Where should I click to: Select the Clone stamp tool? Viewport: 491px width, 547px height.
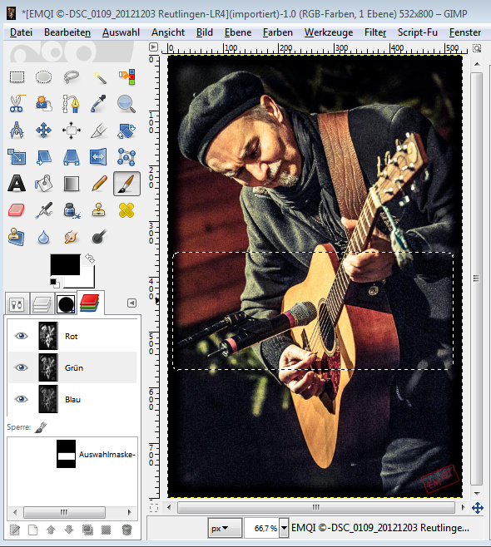(99, 210)
